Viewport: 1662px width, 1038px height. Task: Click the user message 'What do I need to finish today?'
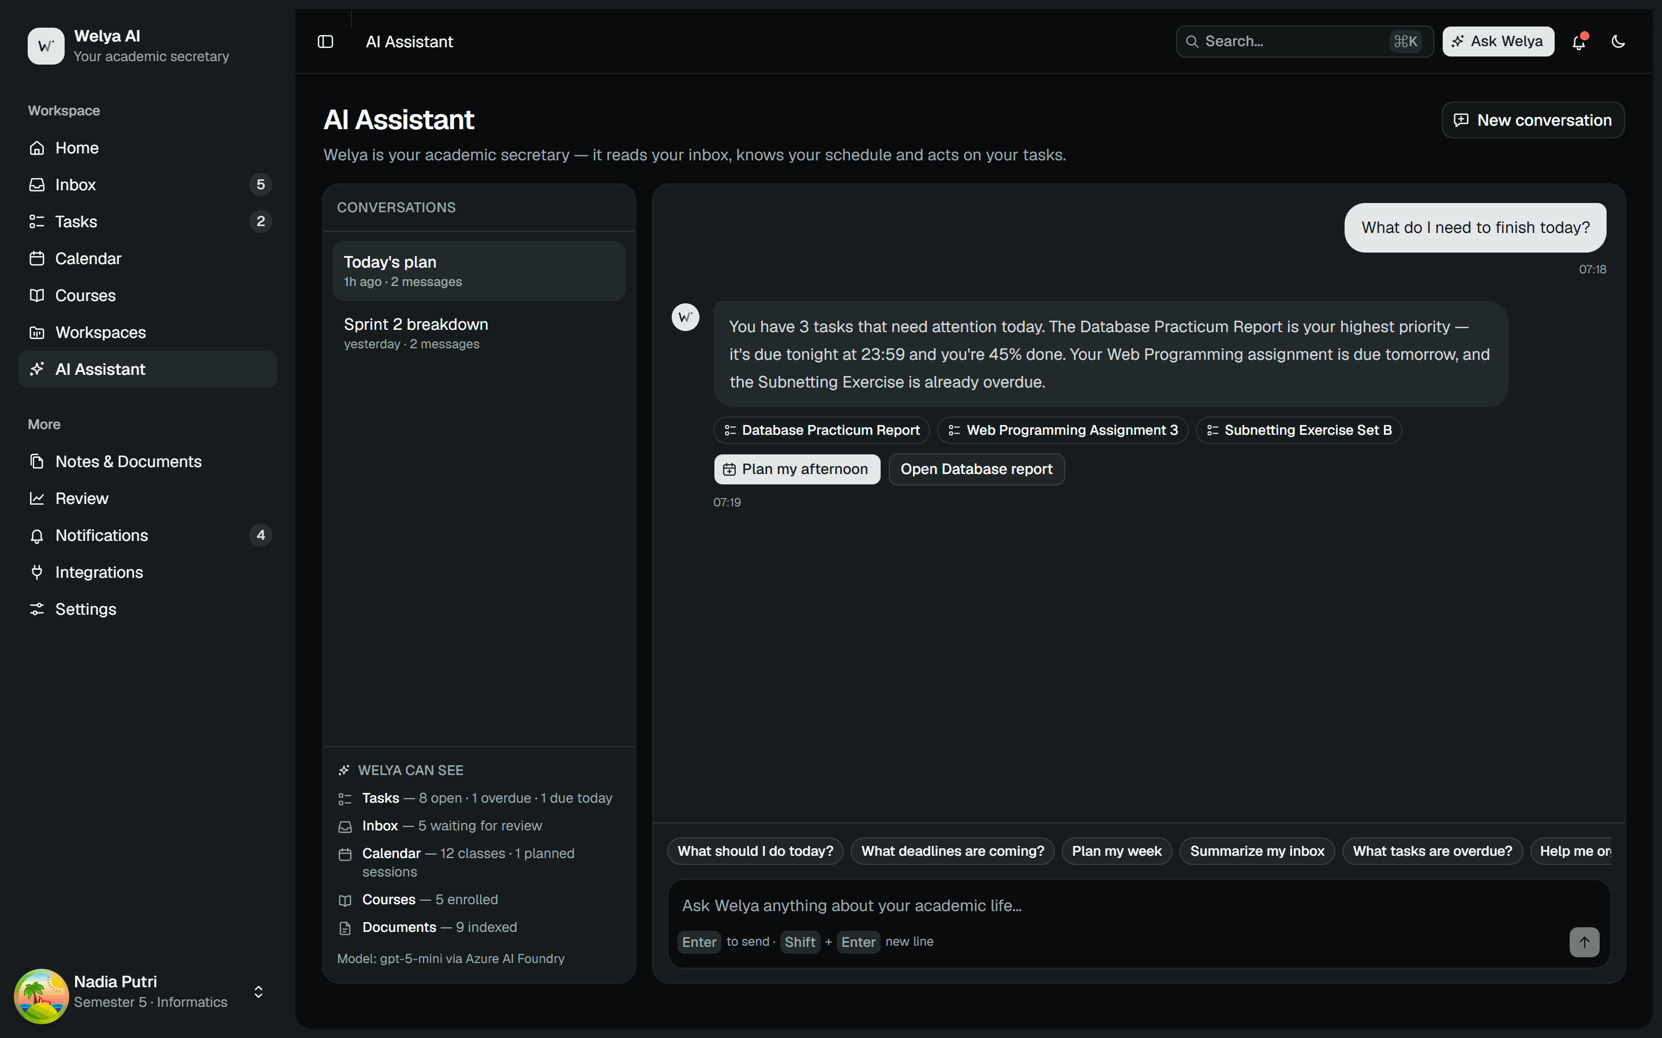[x=1475, y=228]
